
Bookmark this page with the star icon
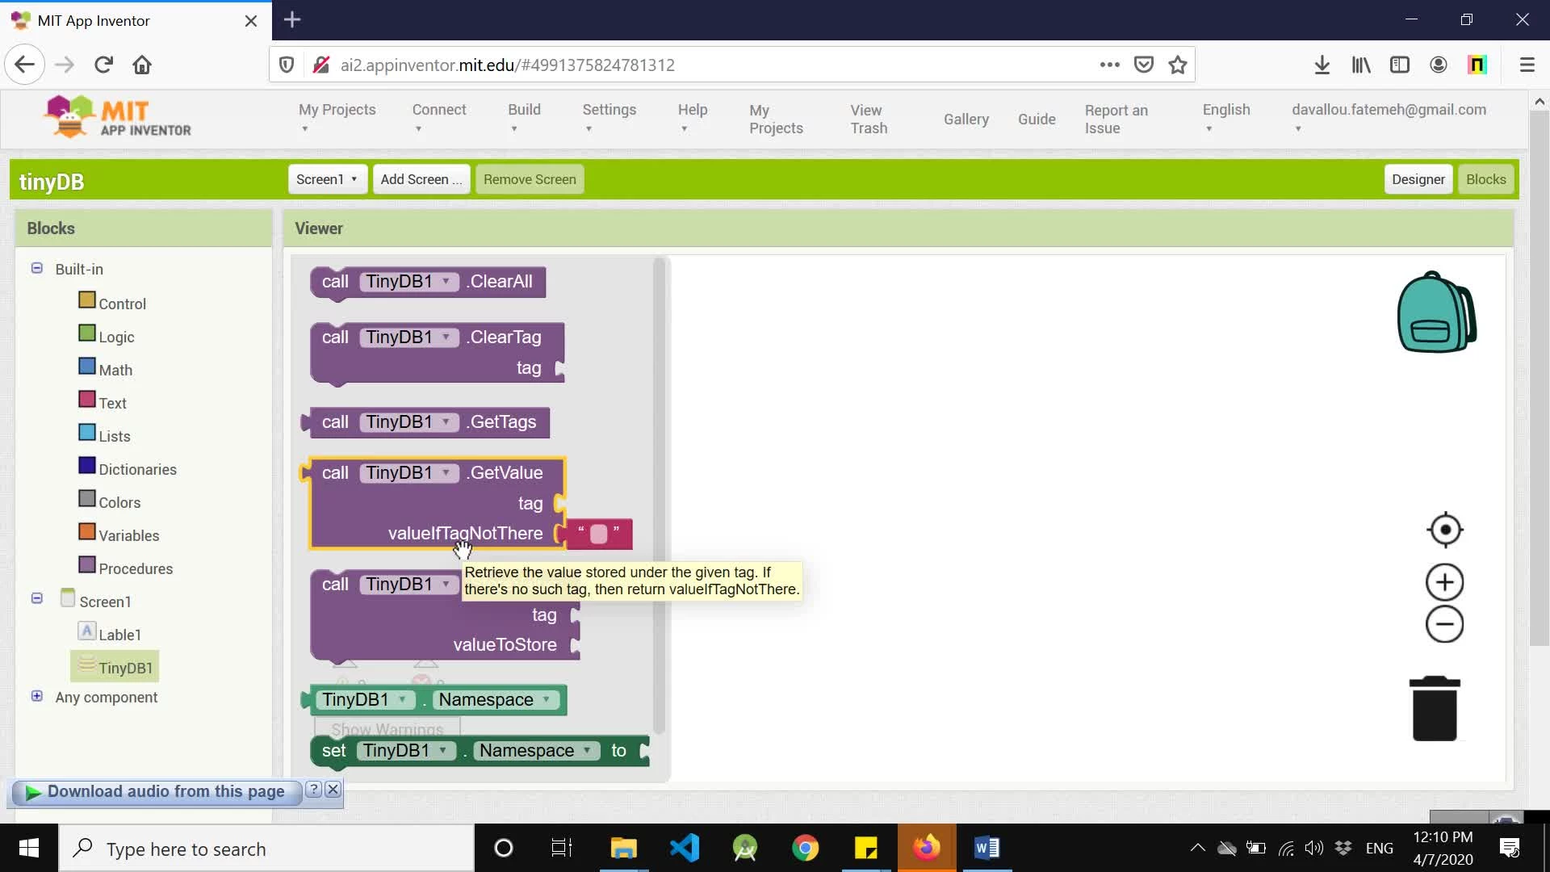1178,65
